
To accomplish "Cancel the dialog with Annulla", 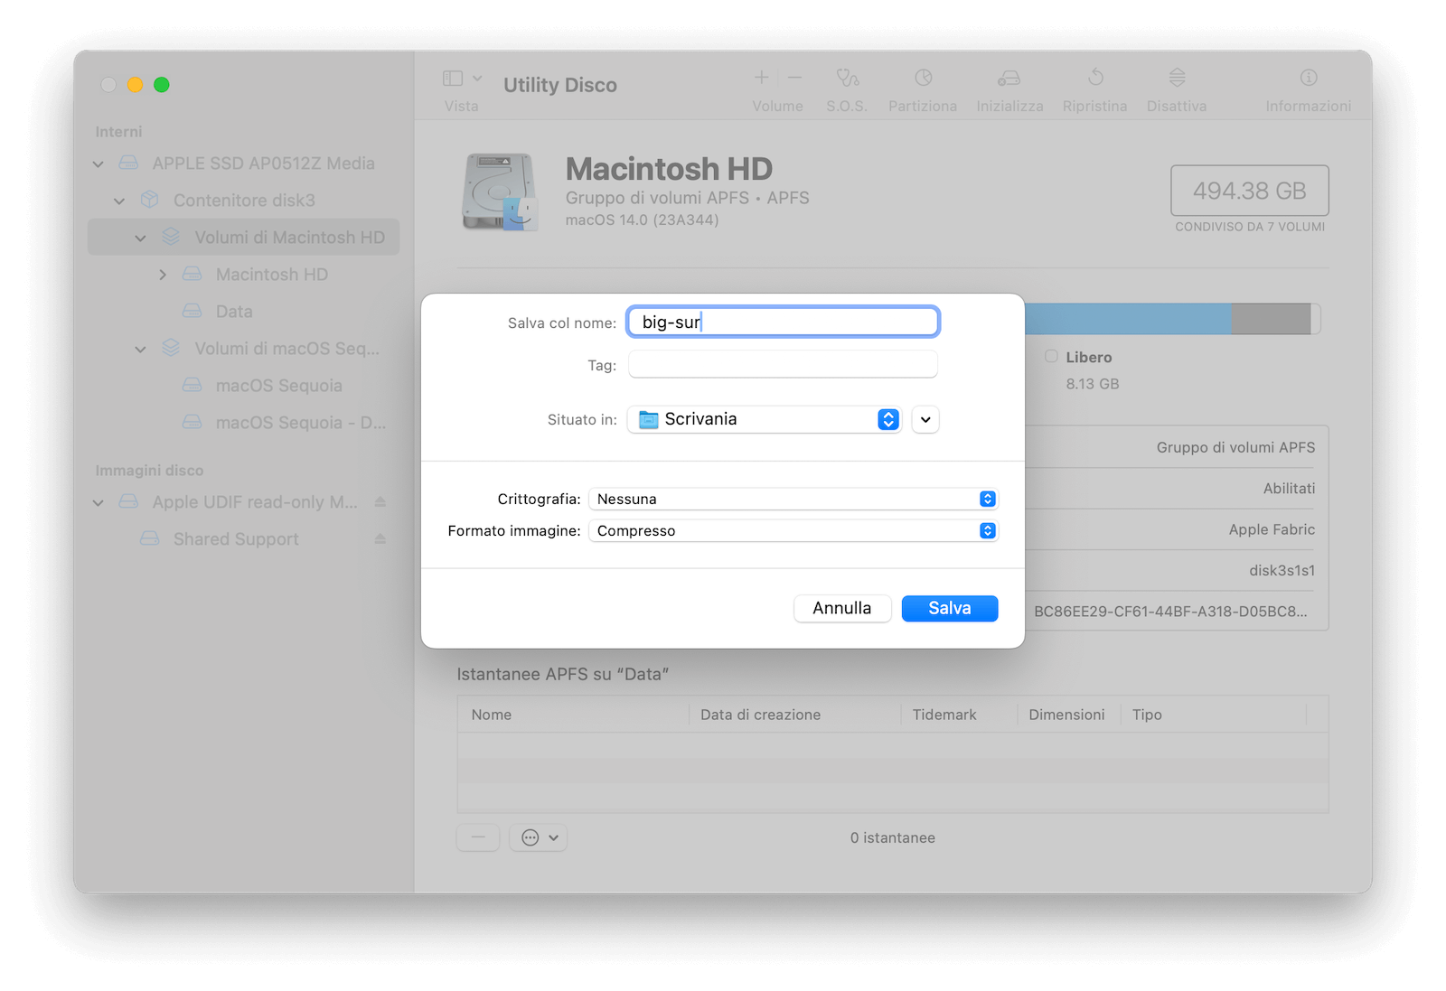I will pos(841,608).
